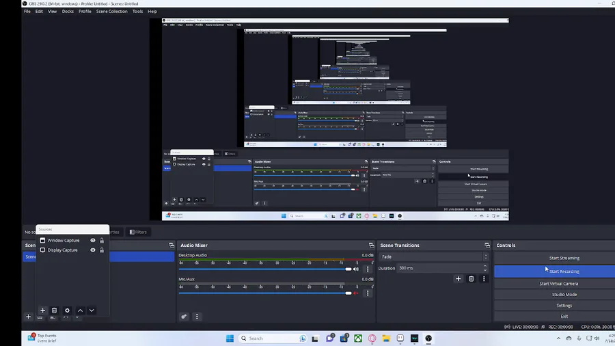Click Start Streaming button
The width and height of the screenshot is (615, 346).
click(x=555, y=258)
